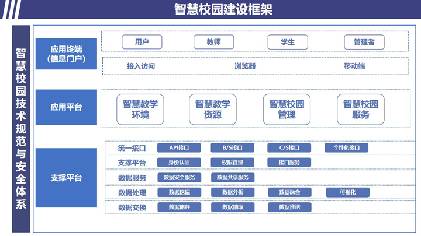This screenshot has height=236, width=421.
Task: Select the 权限管理 button
Action: pos(232,163)
